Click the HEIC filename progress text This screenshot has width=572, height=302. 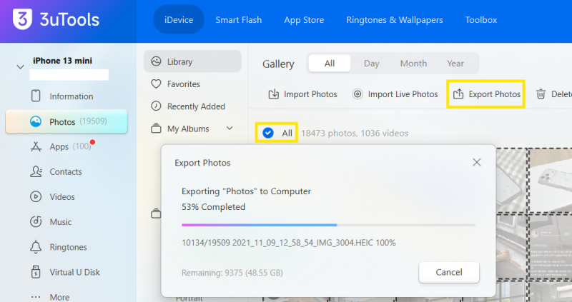(x=289, y=242)
